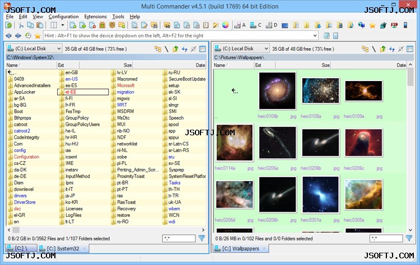The height and width of the screenshot is (265, 420).
Task: Go to drive D toolbar button
Action: pyautogui.click(x=271, y=25)
